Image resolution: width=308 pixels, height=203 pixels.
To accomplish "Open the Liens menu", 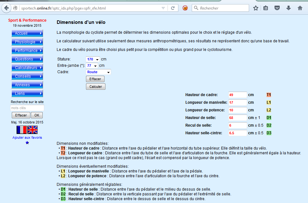I will pyautogui.click(x=27, y=94).
